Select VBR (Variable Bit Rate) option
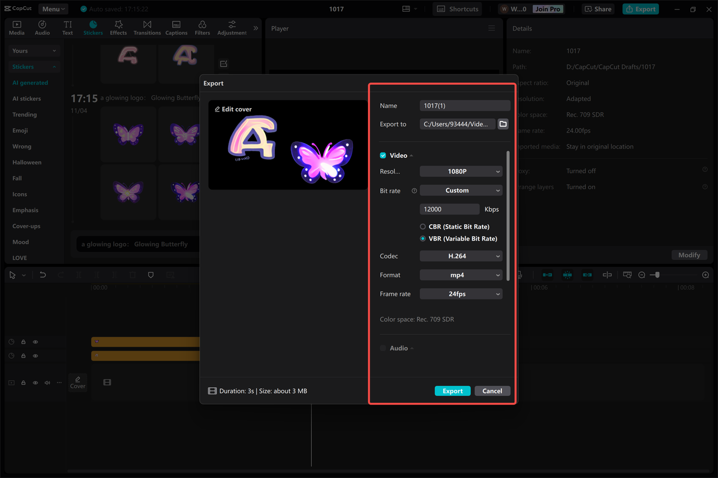Image resolution: width=718 pixels, height=478 pixels. coord(459,238)
